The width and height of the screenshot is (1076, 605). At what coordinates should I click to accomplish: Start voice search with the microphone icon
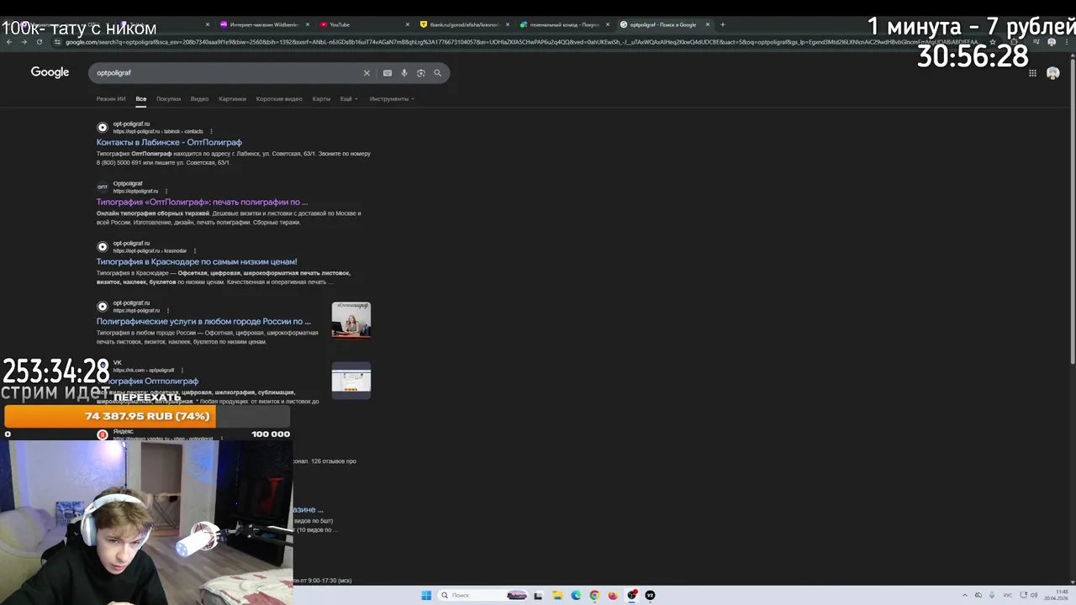point(404,73)
